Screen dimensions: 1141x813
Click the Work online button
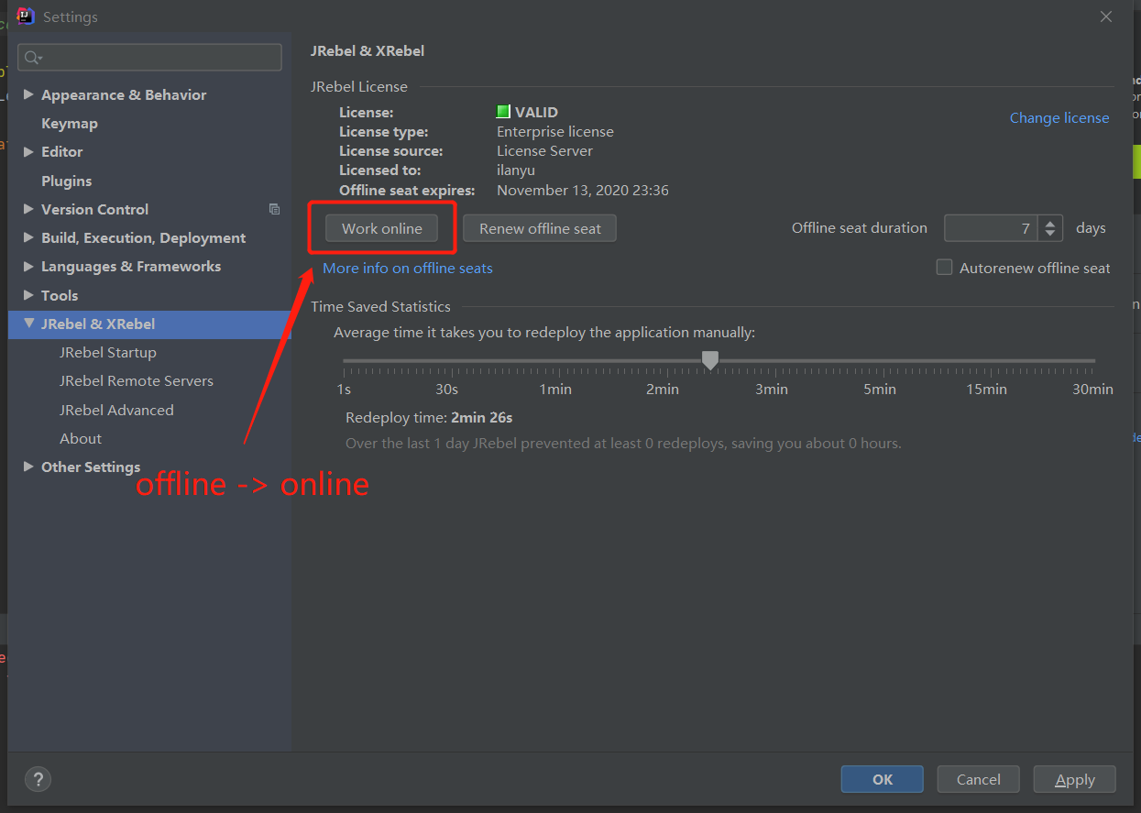(382, 228)
